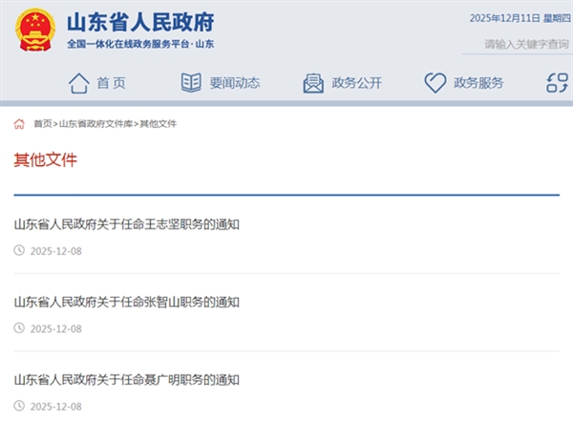Click the document icon for 政务公开

tap(313, 83)
